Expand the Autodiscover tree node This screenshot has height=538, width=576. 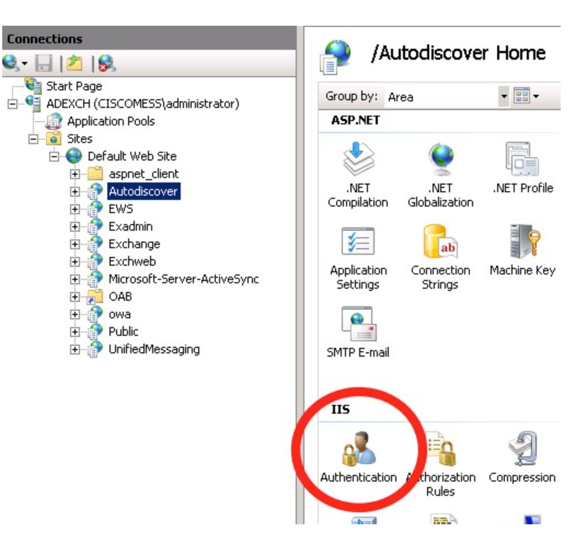click(x=75, y=192)
